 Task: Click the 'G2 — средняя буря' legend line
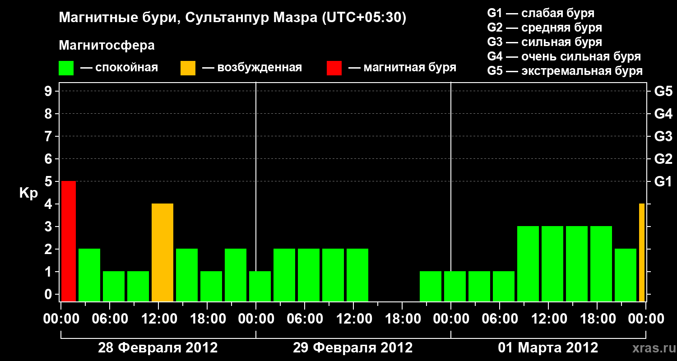click(545, 28)
